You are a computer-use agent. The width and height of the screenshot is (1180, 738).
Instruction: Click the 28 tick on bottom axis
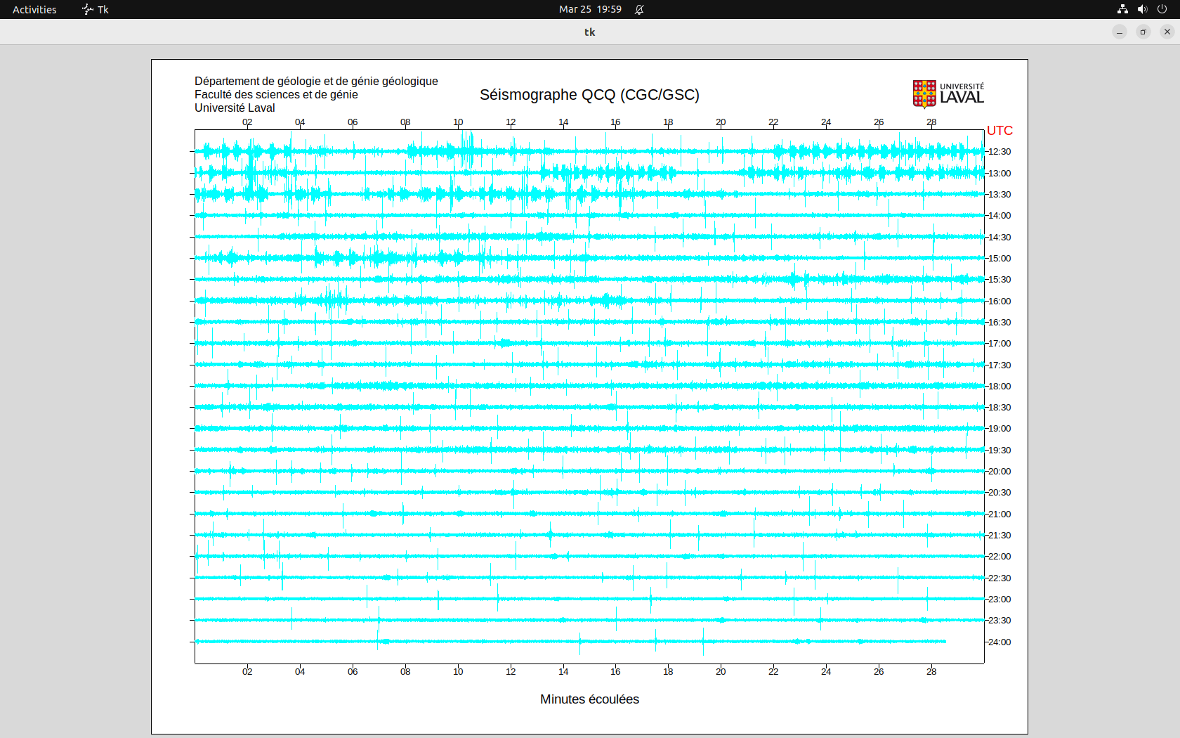(931, 672)
